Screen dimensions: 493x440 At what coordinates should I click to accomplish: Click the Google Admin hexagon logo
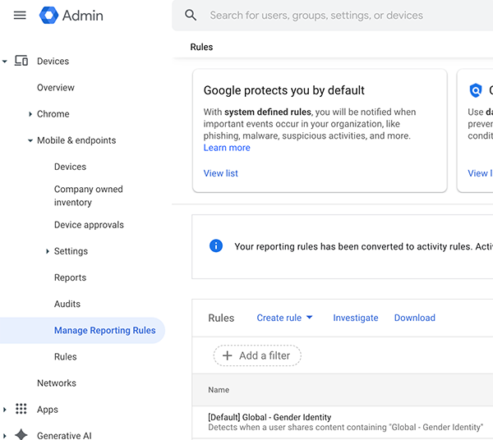coord(48,15)
